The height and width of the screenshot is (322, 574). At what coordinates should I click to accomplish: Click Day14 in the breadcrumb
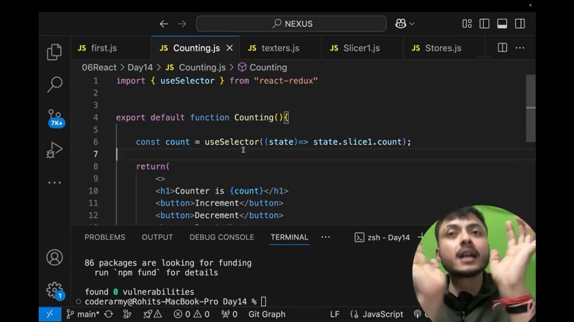coord(140,67)
